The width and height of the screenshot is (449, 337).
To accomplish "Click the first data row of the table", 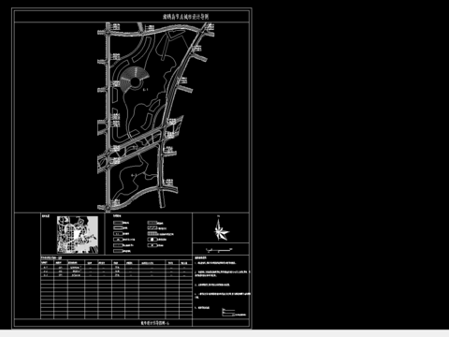I will 116,268.
